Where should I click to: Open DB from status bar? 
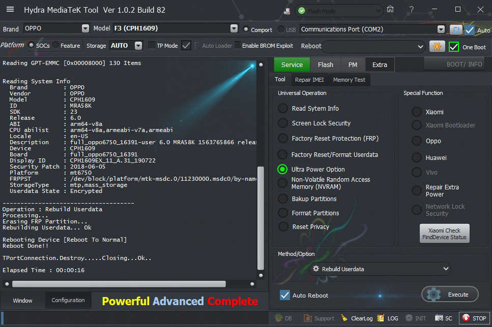(283, 318)
